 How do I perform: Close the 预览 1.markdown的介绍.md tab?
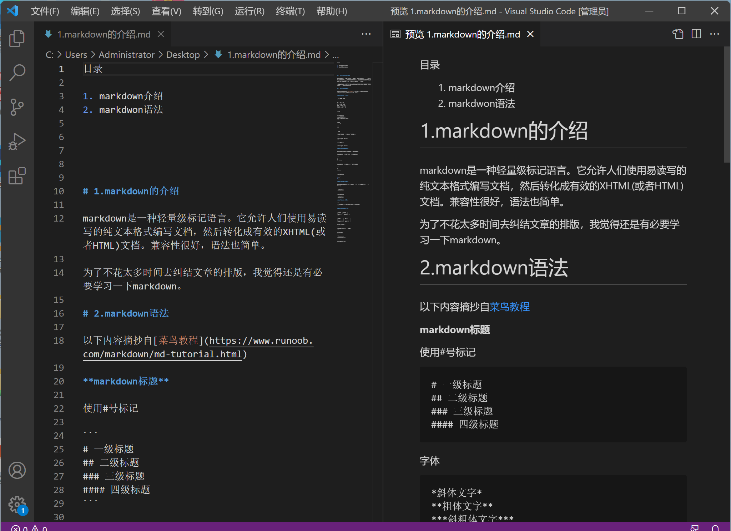pyautogui.click(x=530, y=34)
